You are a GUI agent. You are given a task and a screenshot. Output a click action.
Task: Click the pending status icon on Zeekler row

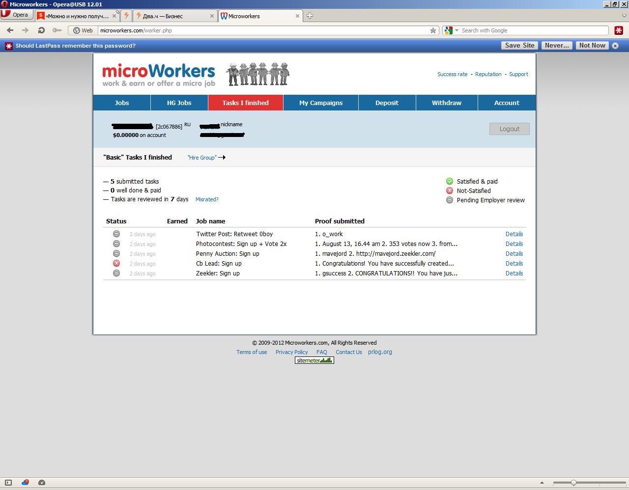click(116, 273)
